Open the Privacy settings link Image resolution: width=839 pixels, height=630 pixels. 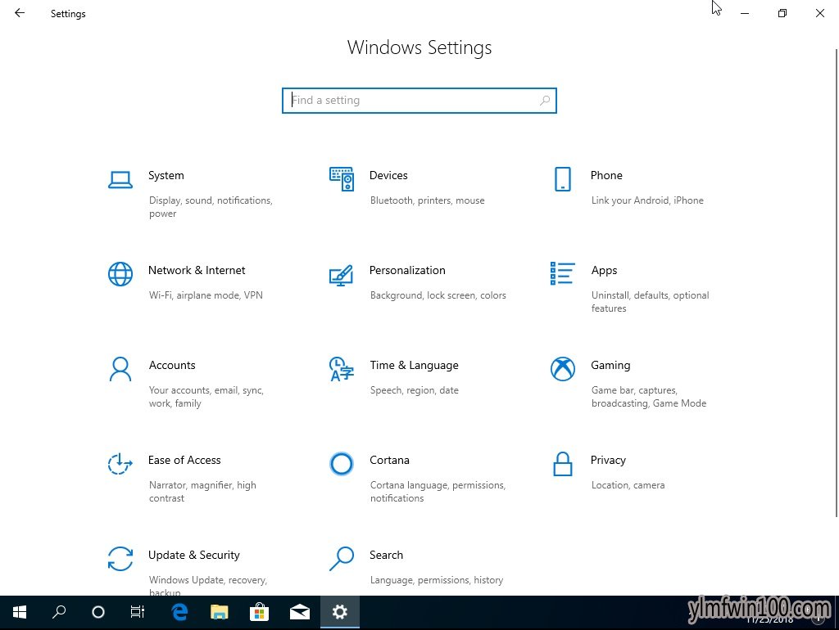point(608,461)
